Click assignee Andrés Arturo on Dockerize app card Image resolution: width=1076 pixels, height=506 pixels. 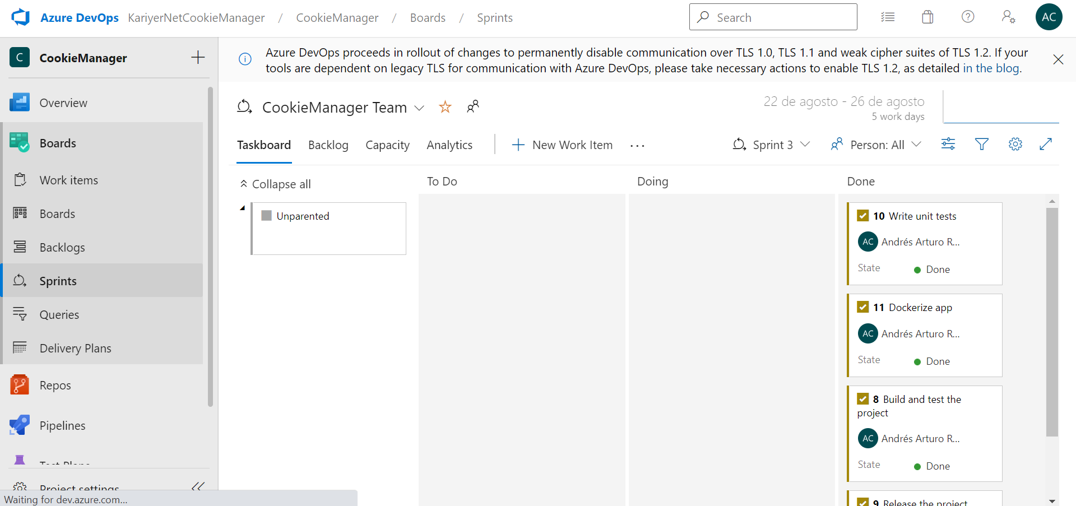pos(909,334)
